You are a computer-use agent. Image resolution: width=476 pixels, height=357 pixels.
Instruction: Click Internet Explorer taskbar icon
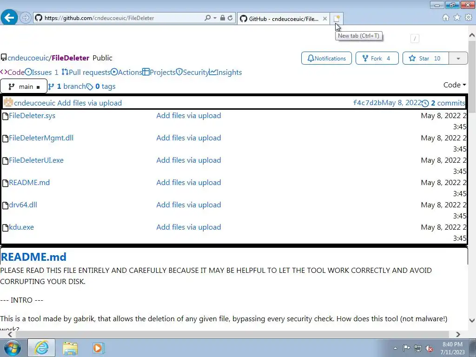[41, 348]
